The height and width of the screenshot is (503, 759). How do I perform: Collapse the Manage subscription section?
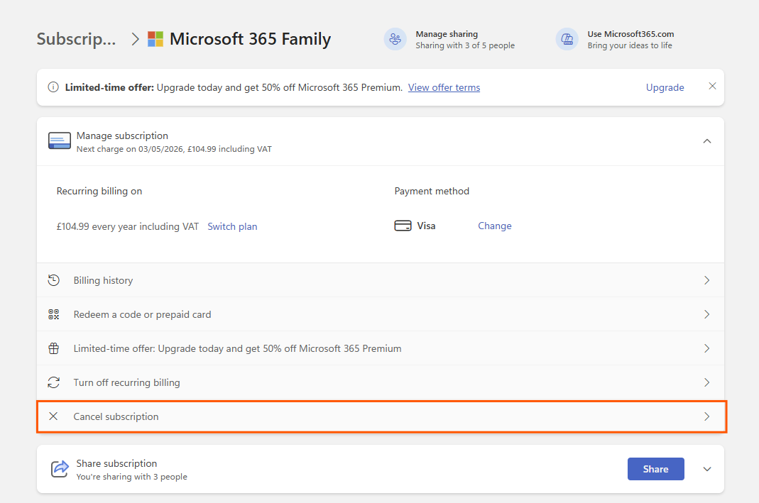click(706, 141)
